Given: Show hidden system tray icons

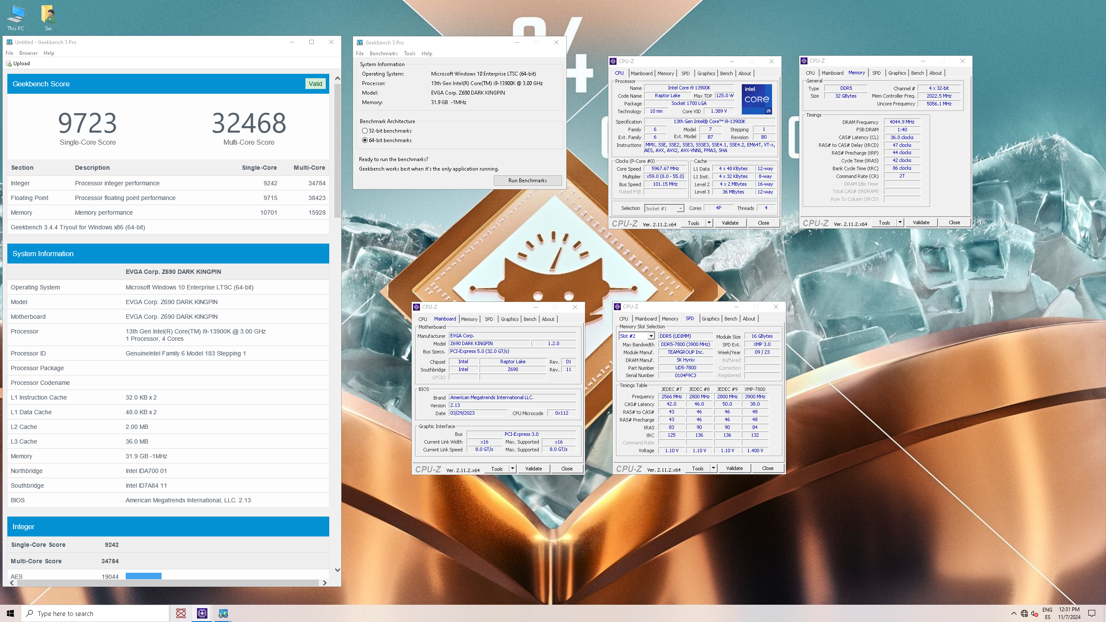Looking at the screenshot, I should pyautogui.click(x=1014, y=613).
